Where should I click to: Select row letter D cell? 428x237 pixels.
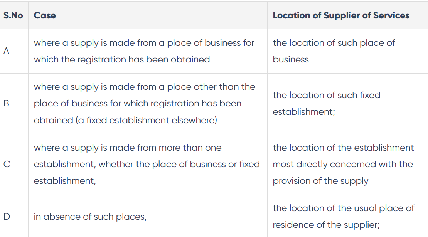click(x=6, y=217)
